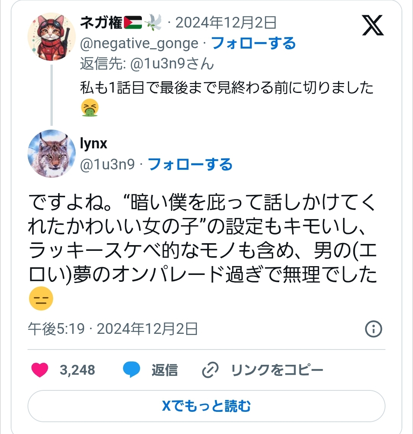Click the X logo in the corner
The height and width of the screenshot is (434, 413).
coord(372,25)
